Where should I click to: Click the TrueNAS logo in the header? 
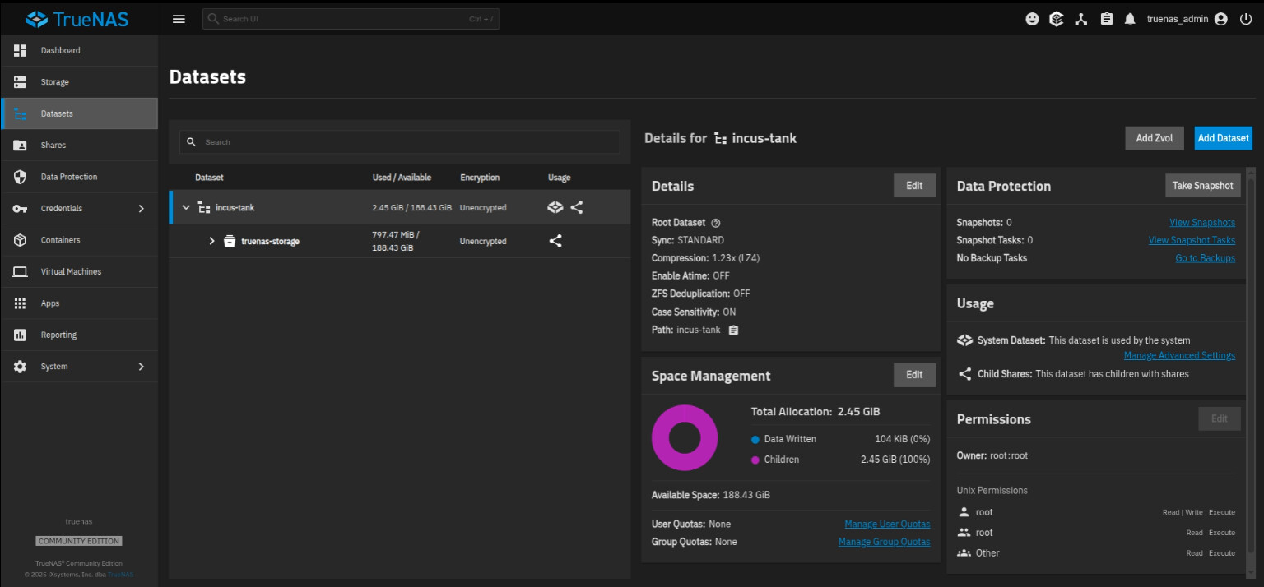click(x=77, y=18)
